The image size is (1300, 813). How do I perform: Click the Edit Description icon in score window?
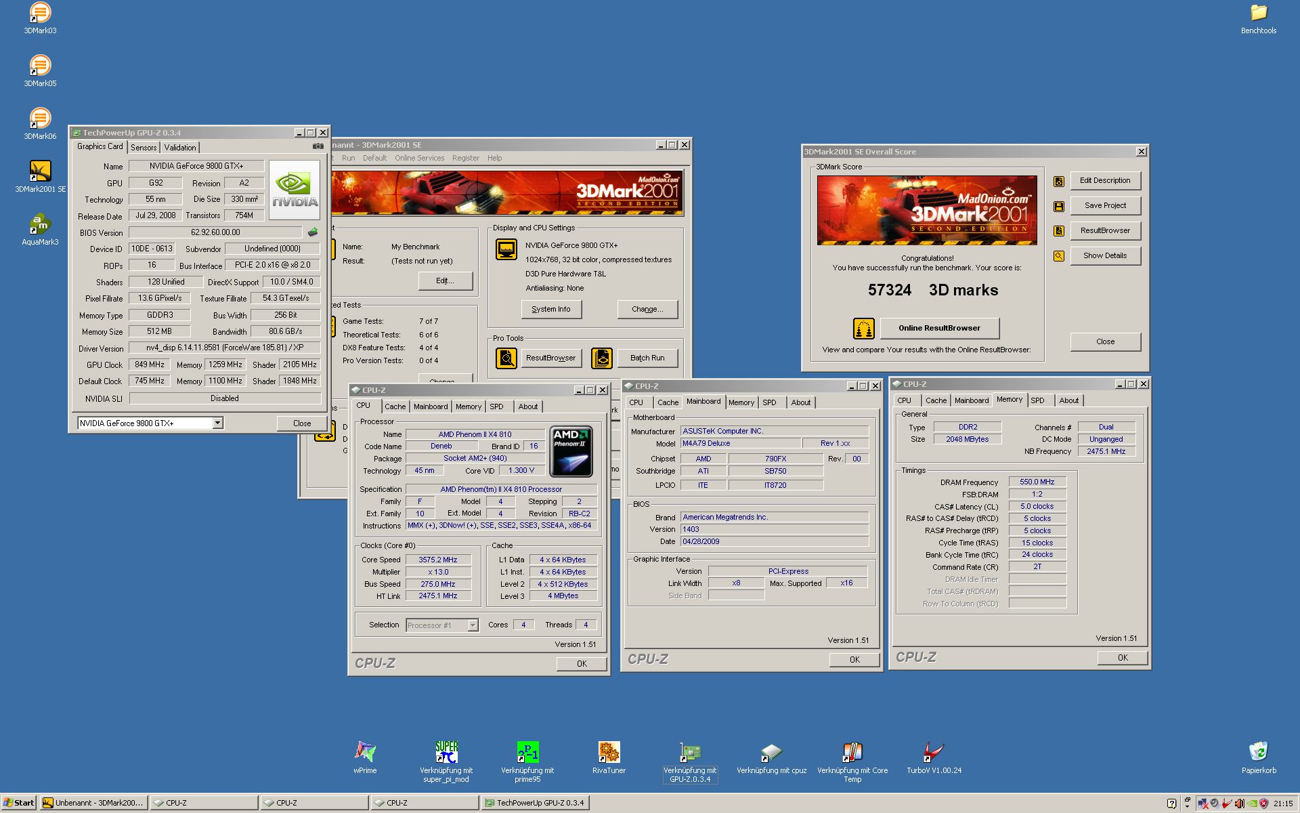pyautogui.click(x=1059, y=181)
